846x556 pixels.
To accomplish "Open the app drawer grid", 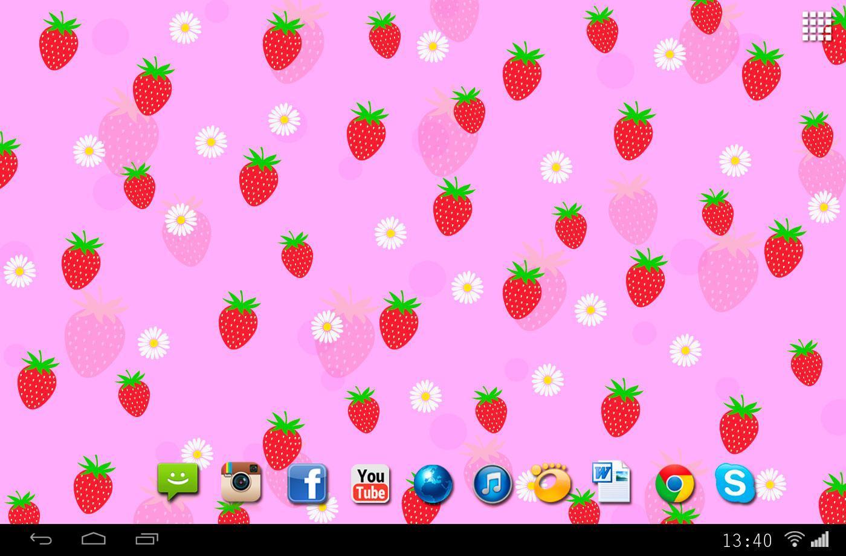I will tap(816, 27).
